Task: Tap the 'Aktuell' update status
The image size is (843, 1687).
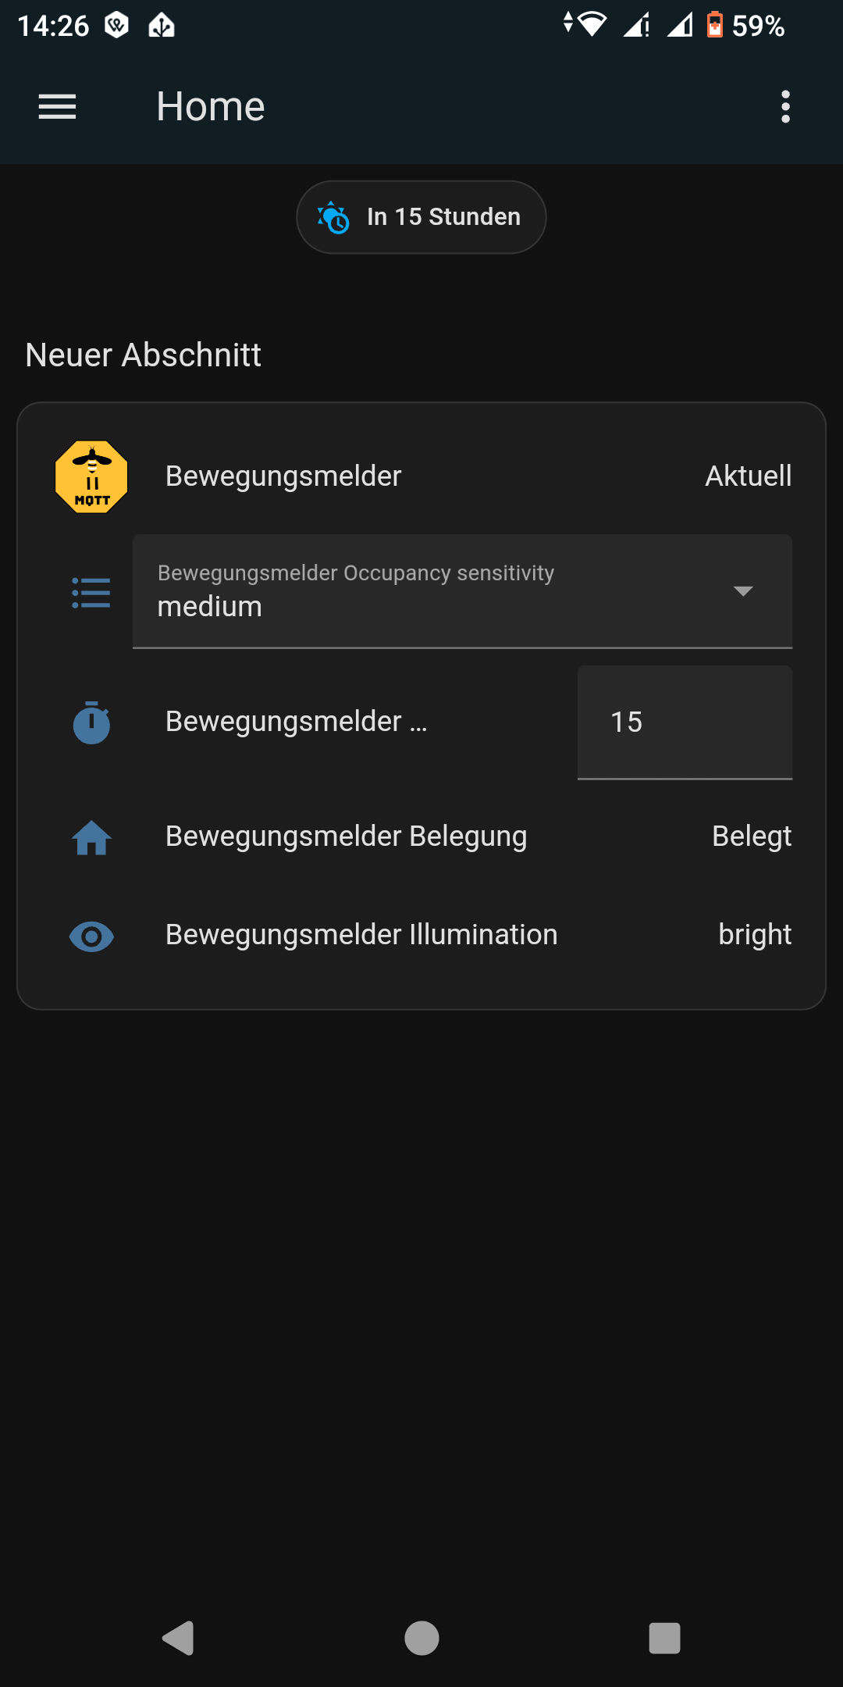Action: click(x=748, y=476)
